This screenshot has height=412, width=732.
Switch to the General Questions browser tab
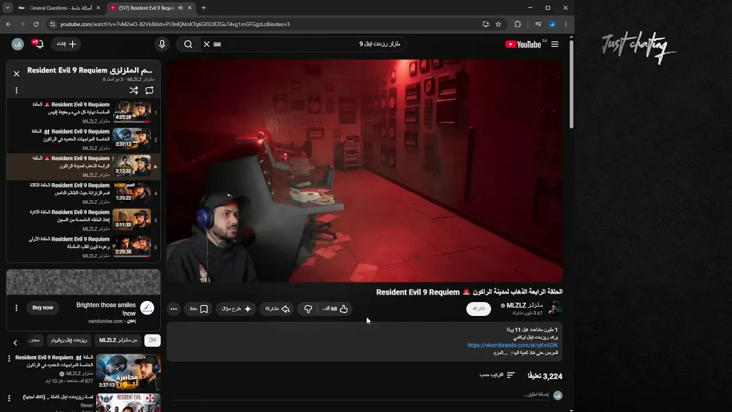tap(59, 8)
